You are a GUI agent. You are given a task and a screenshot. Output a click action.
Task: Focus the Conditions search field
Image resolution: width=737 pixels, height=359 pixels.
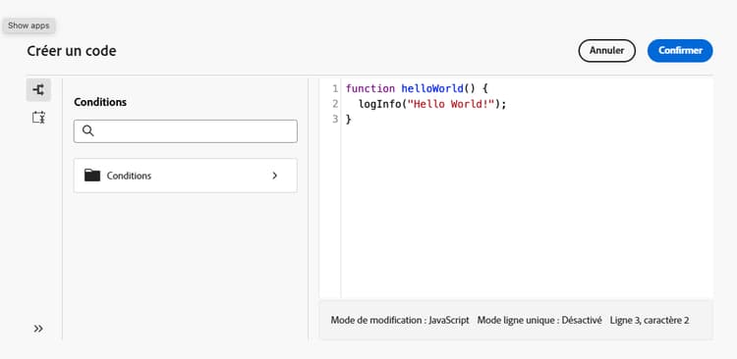pyautogui.click(x=185, y=131)
